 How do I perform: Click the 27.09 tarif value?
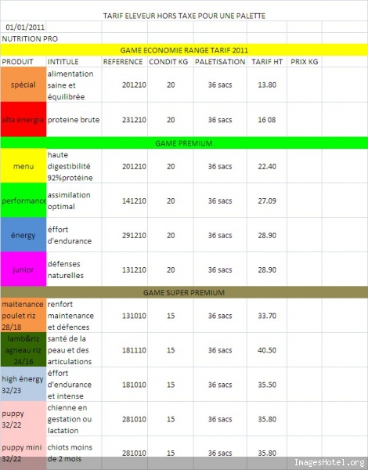click(267, 201)
